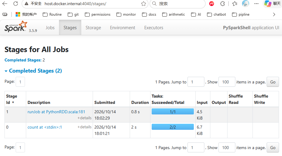The height and width of the screenshot is (156, 282).
Task: Sort by the Shuffle Write header
Action: click(261, 99)
